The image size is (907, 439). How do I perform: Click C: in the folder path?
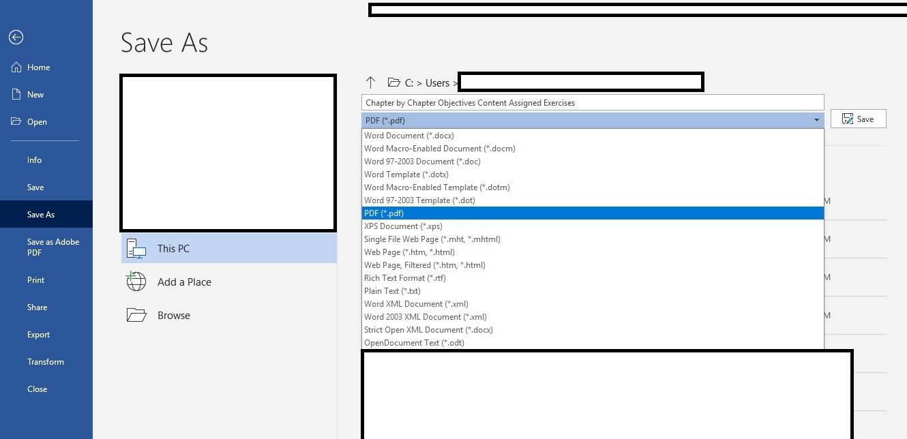(x=409, y=83)
